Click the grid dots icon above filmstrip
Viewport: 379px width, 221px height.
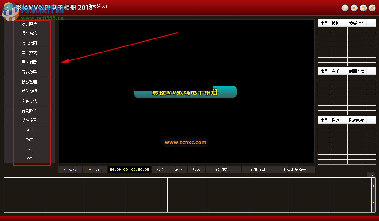(371, 175)
